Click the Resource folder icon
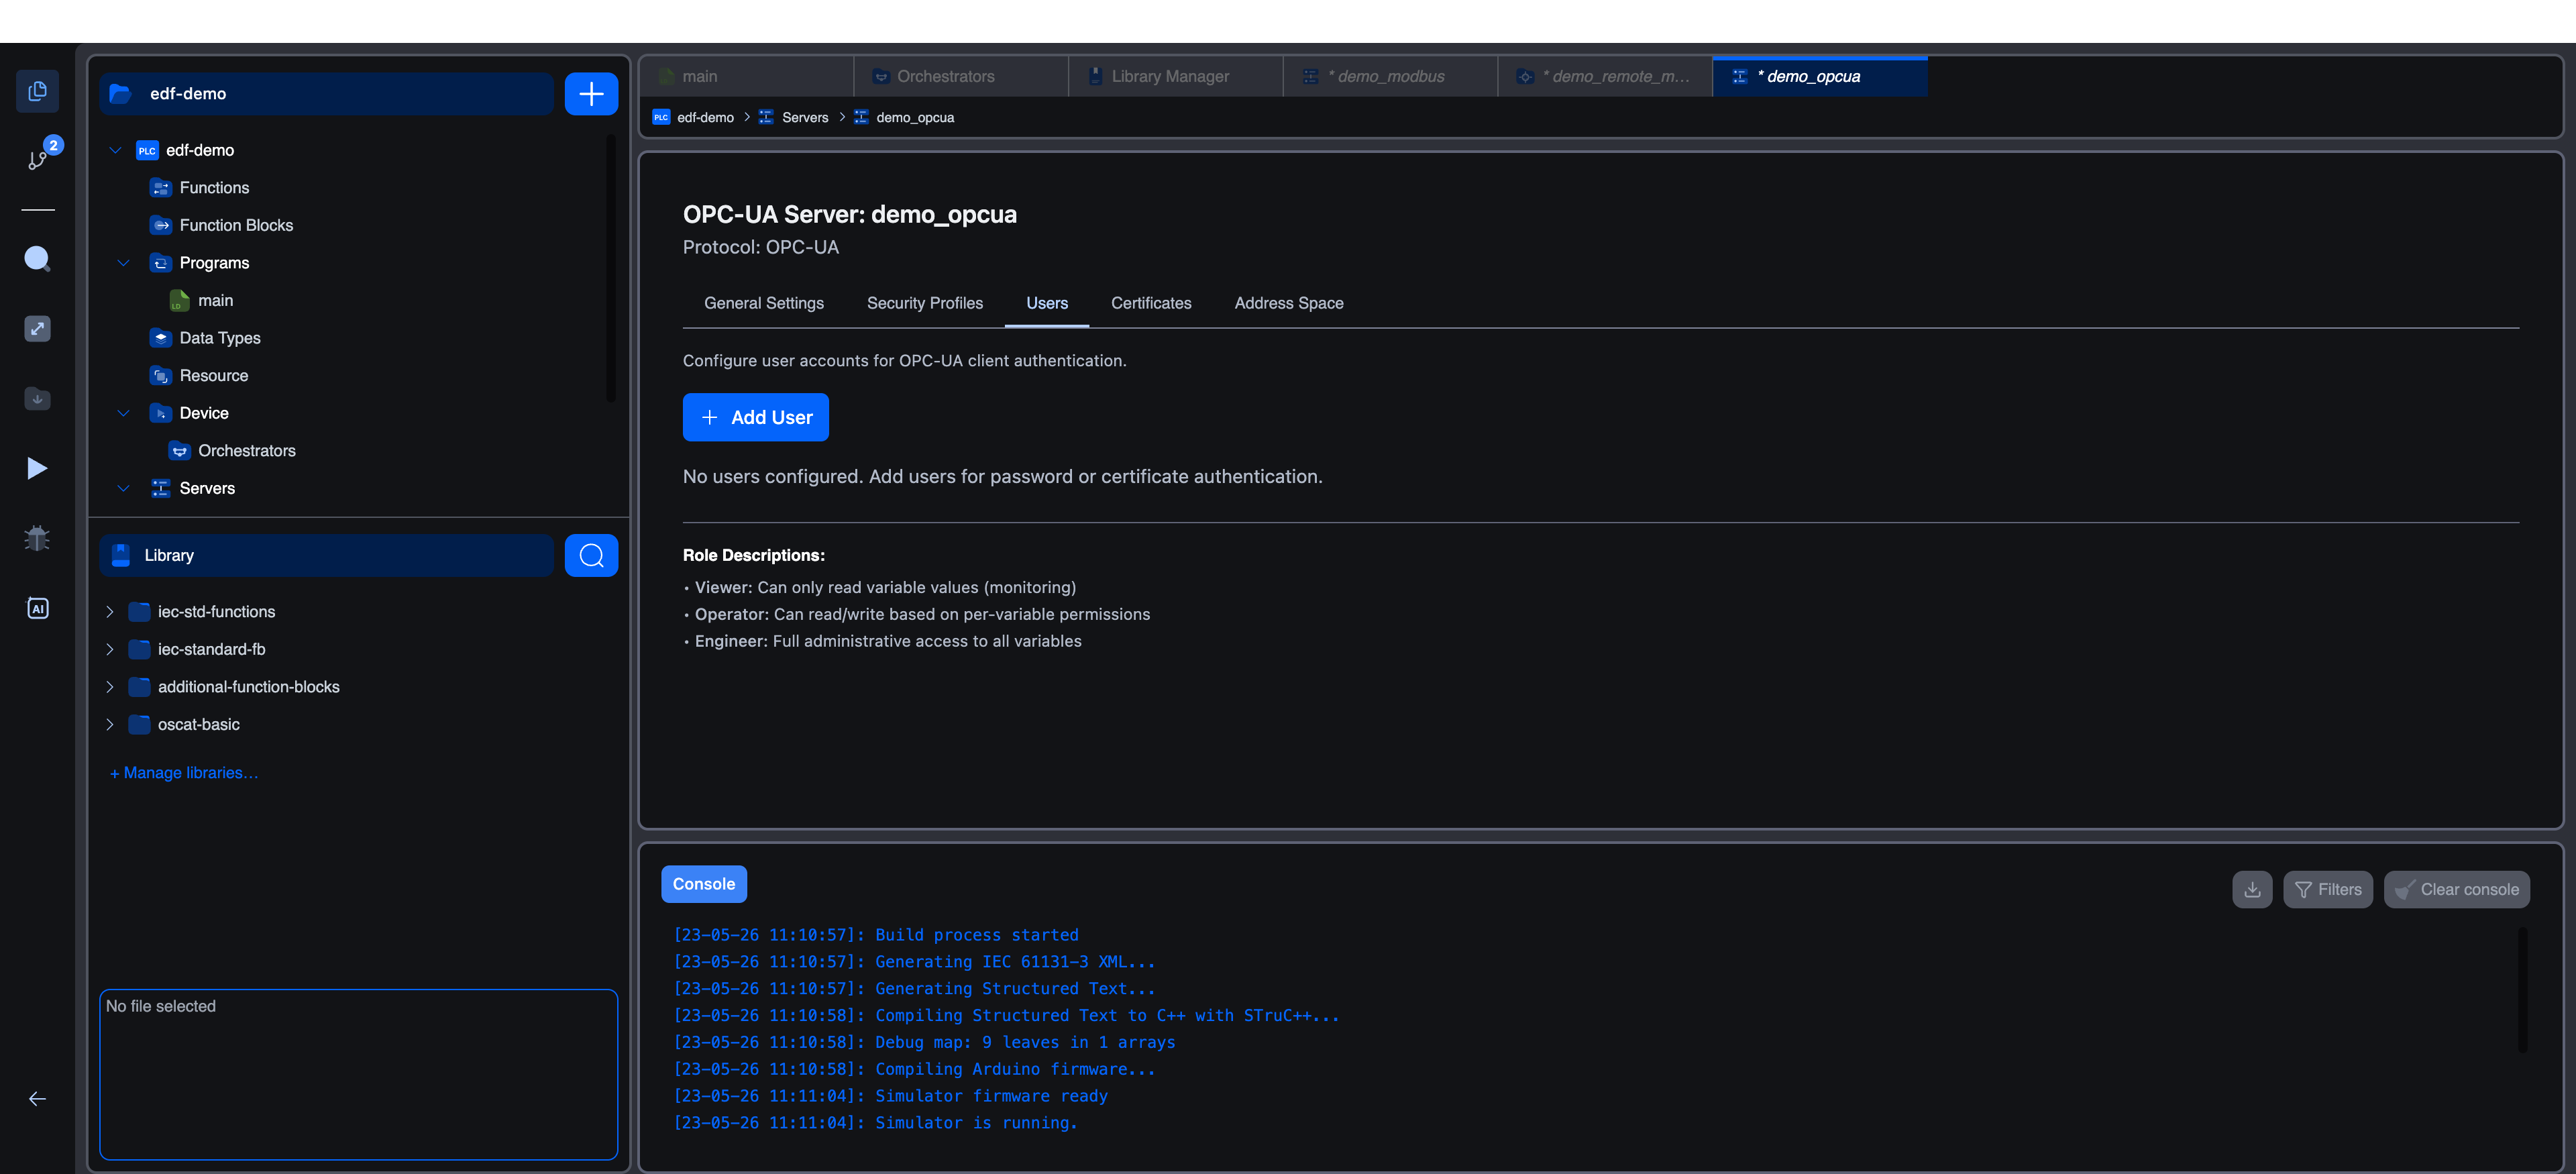 point(160,375)
